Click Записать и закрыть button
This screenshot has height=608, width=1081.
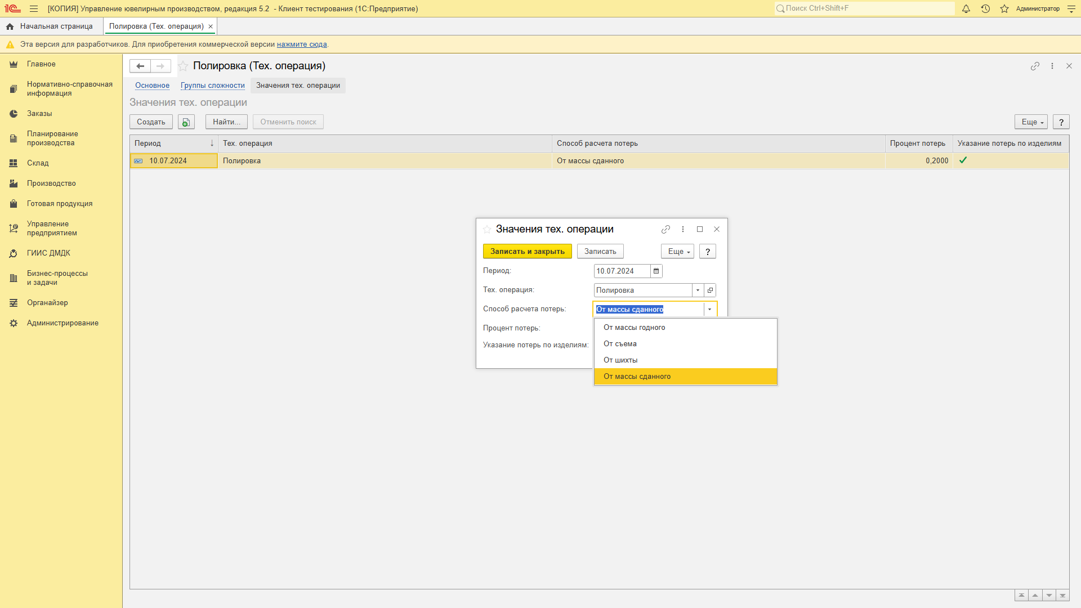point(528,252)
